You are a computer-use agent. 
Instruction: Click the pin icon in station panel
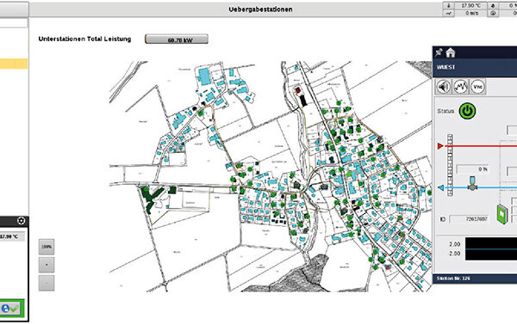pyautogui.click(x=439, y=52)
